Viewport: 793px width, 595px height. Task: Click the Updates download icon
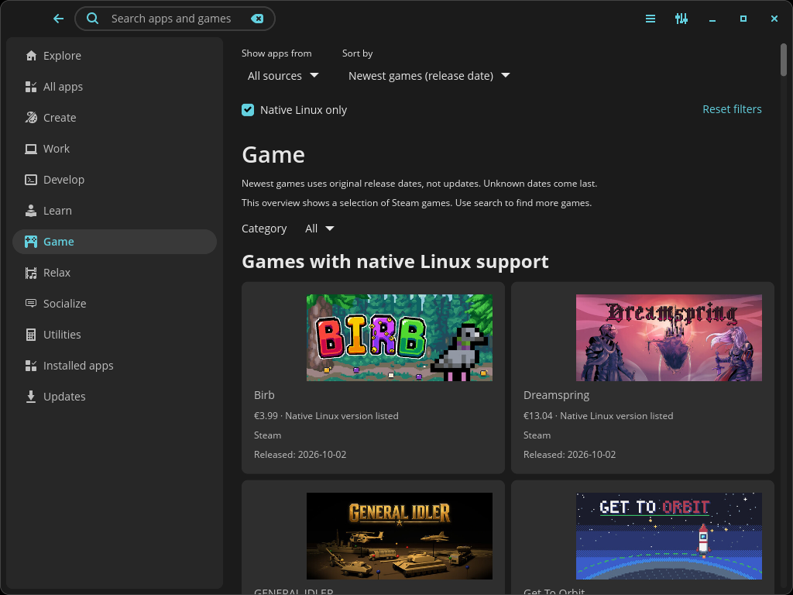point(31,396)
